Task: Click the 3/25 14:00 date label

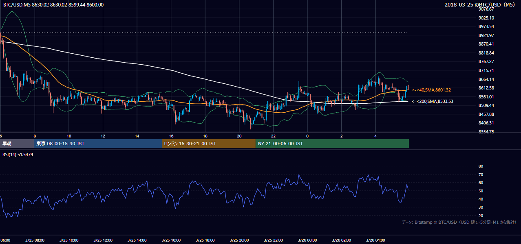Action: (x=137, y=240)
